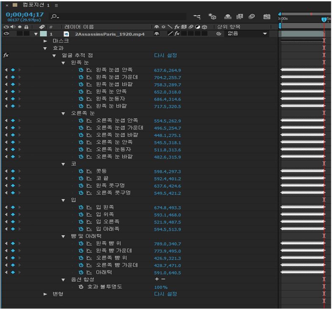Hide the 2AssassinsParis_1920.mp4 layer with eye toggle
The image size is (332, 309).
click(x=6, y=34)
